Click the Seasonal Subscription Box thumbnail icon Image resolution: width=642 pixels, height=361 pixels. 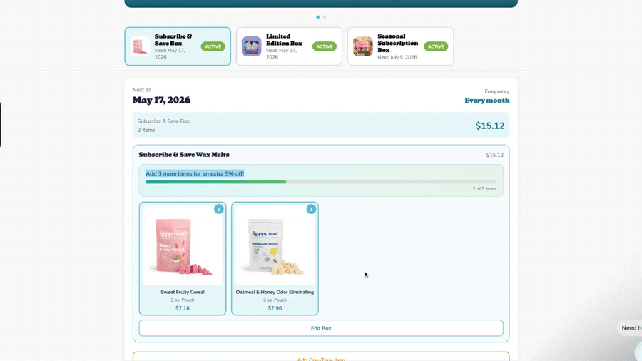(363, 46)
